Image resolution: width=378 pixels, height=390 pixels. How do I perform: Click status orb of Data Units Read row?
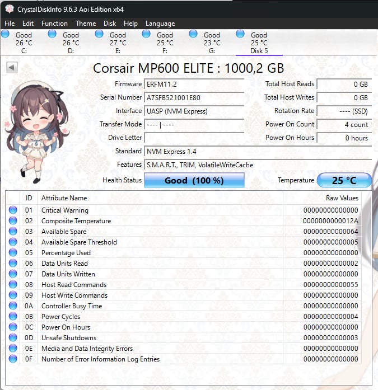pos(13,263)
